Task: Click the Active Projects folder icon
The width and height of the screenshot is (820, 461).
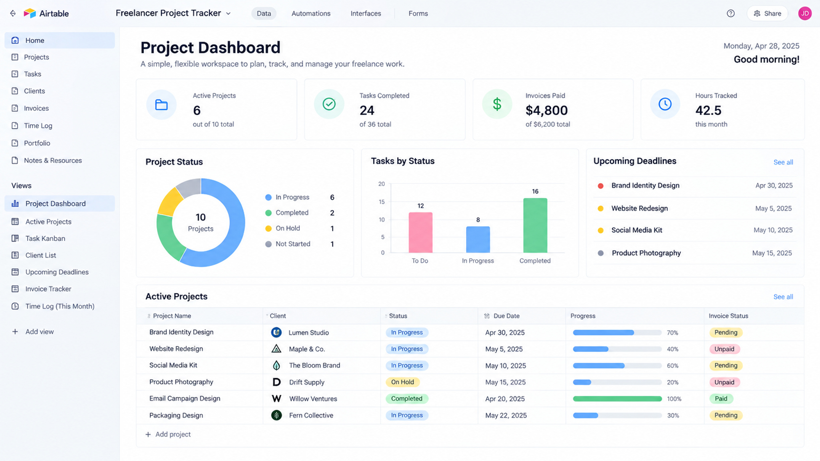Action: point(161,105)
